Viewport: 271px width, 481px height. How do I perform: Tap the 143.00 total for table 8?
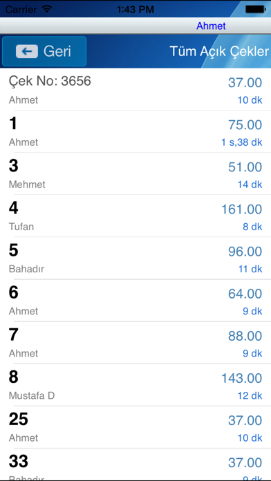pyautogui.click(x=242, y=379)
